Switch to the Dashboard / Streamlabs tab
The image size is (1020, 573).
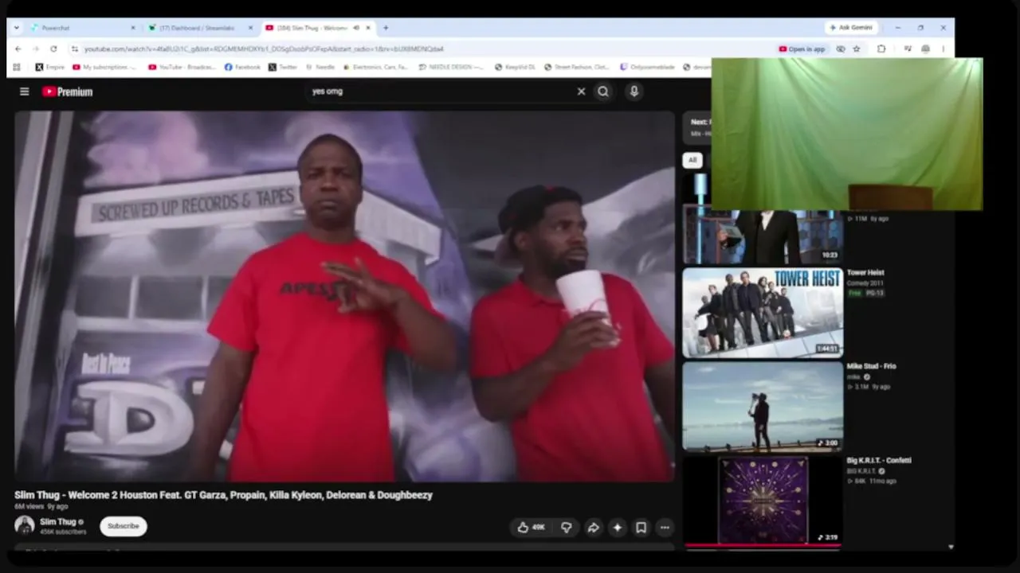199,28
